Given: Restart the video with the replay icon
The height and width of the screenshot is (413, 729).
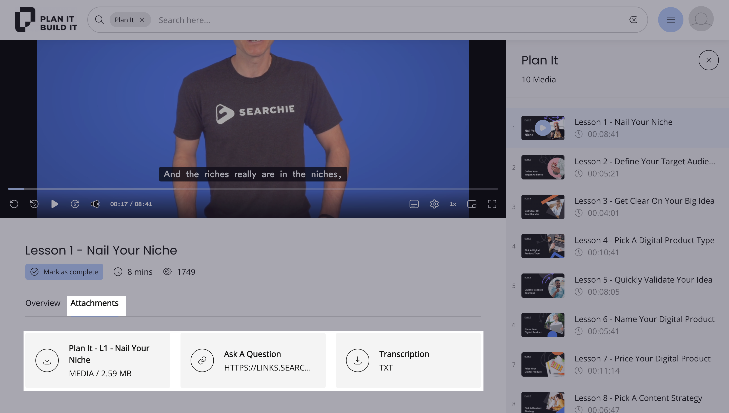Looking at the screenshot, I should [14, 204].
